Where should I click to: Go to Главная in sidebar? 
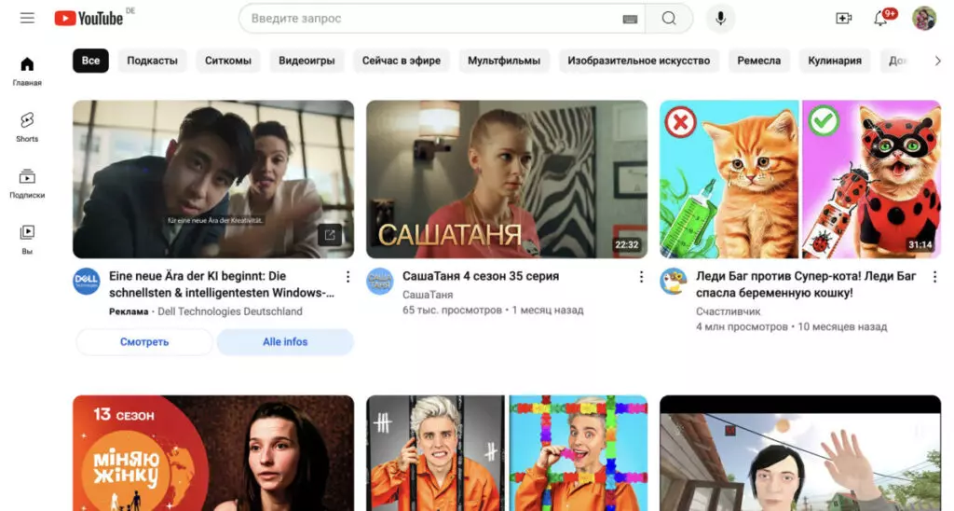(x=27, y=71)
